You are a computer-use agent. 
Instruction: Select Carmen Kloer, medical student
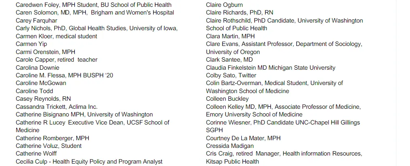click(x=56, y=36)
